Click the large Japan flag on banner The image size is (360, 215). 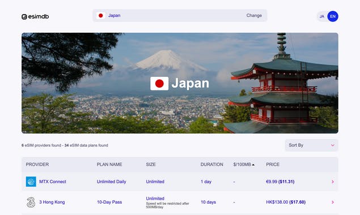tap(159, 83)
